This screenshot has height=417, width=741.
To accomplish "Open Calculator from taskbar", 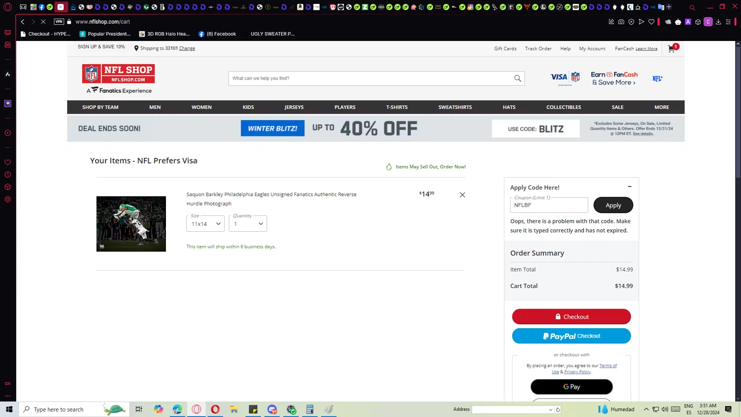I will [310, 409].
